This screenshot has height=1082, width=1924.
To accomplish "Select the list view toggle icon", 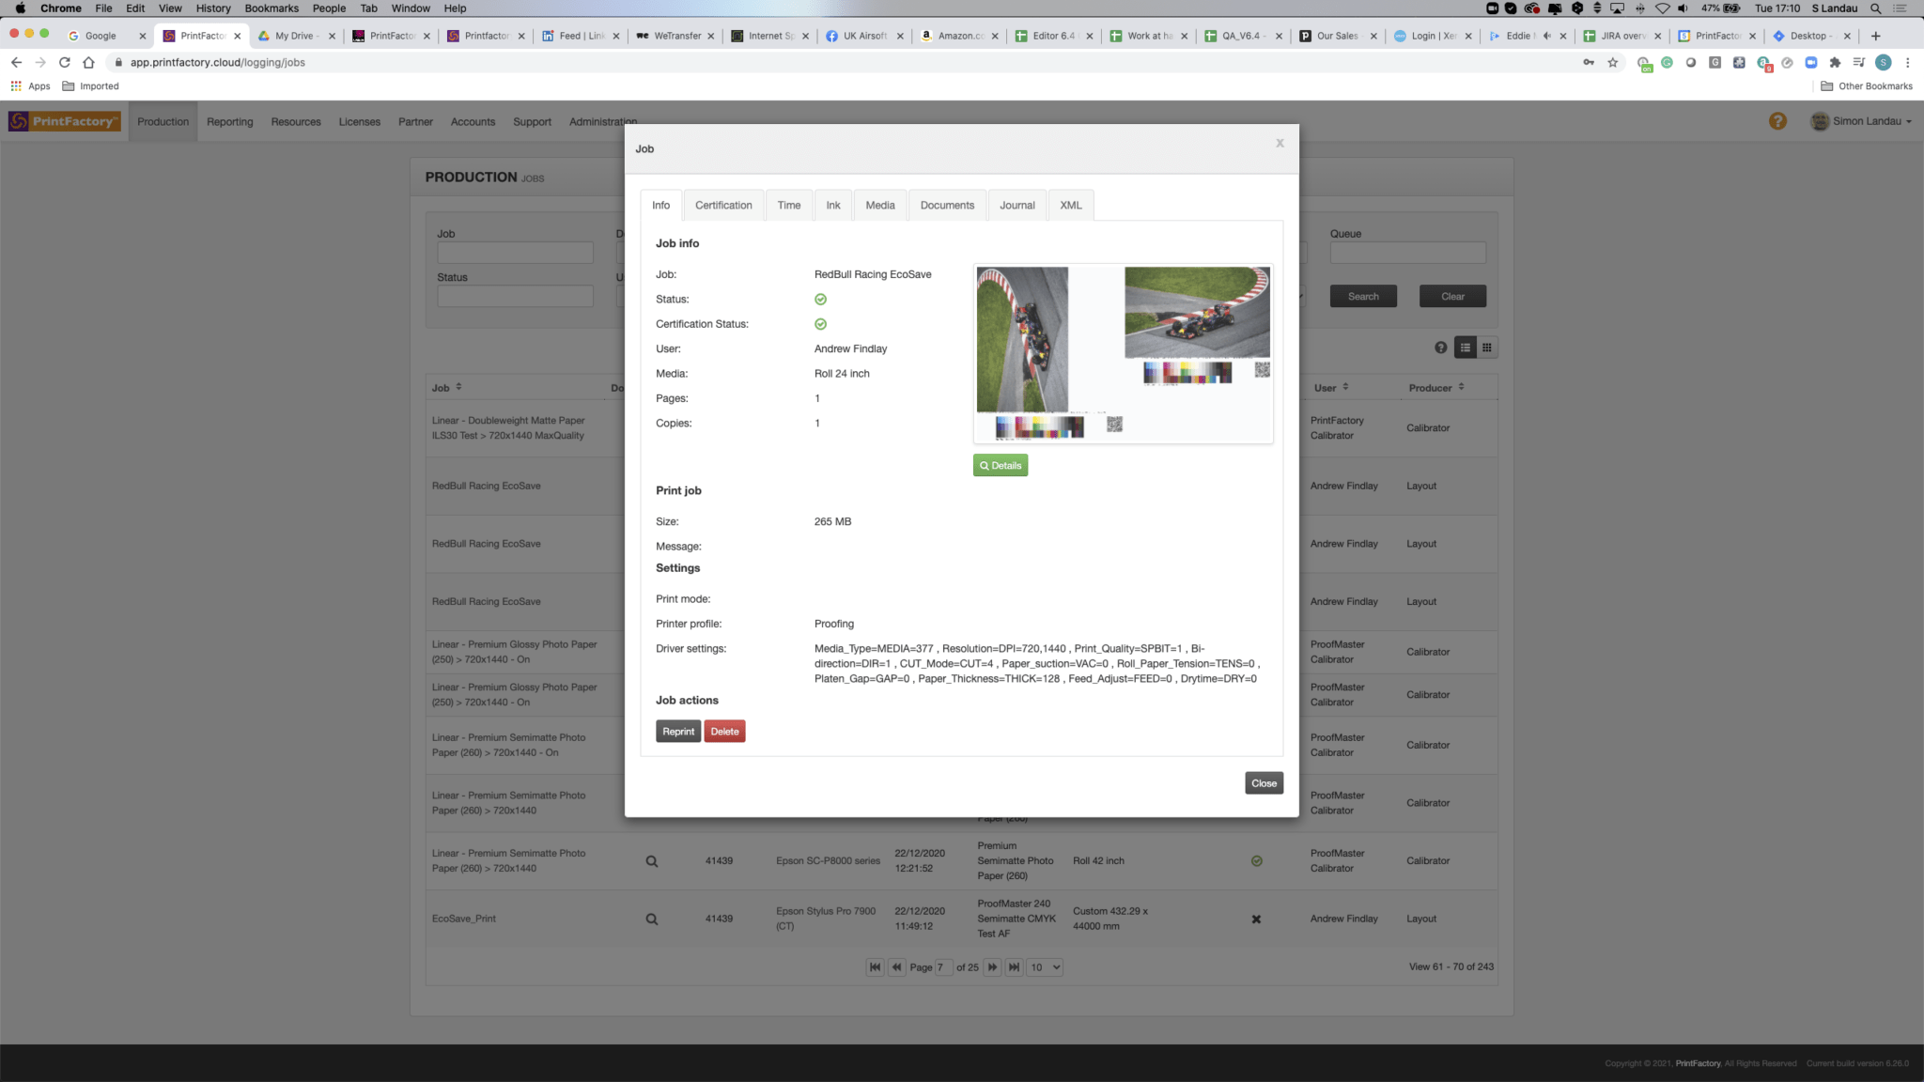I will 1465,347.
